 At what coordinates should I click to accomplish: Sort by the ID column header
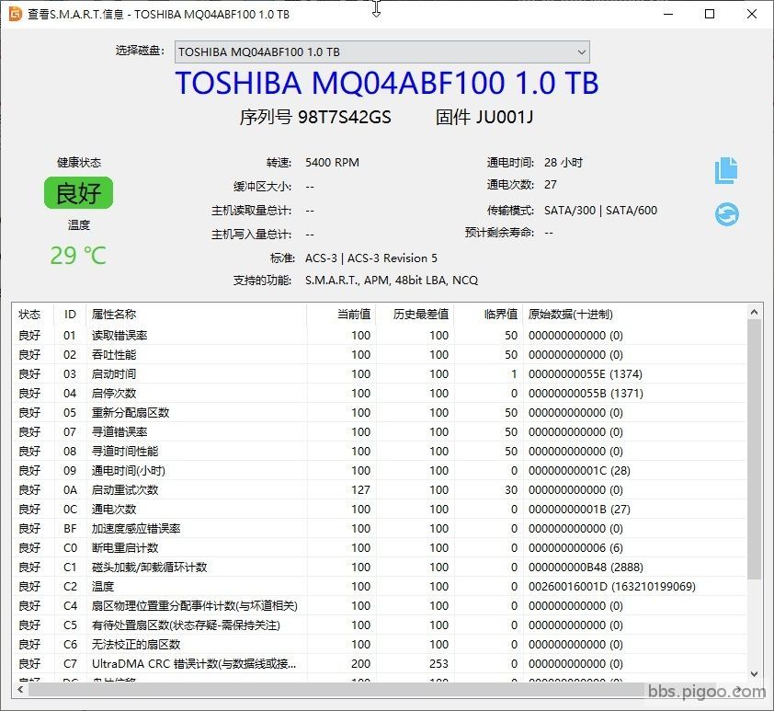70,314
